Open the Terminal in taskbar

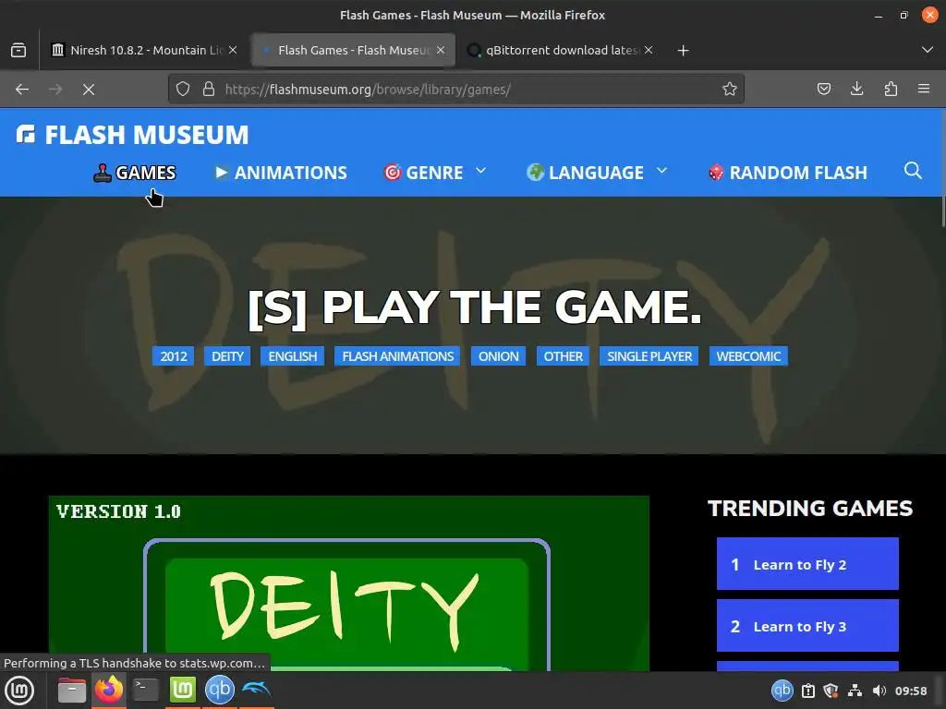pyautogui.click(x=145, y=691)
